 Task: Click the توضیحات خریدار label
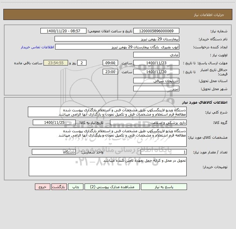pos(215,167)
